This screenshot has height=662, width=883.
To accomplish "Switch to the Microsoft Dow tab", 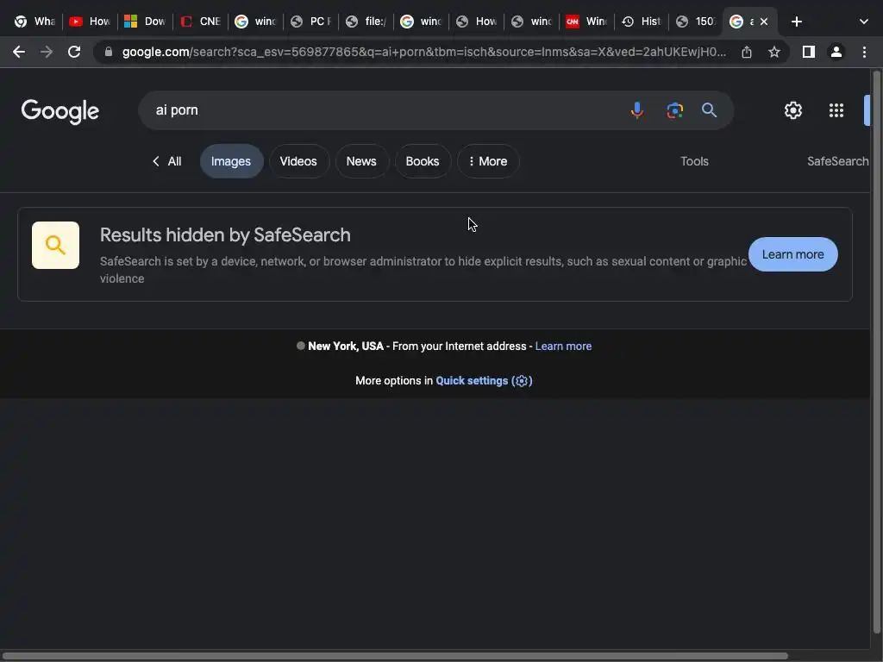I will point(145,22).
